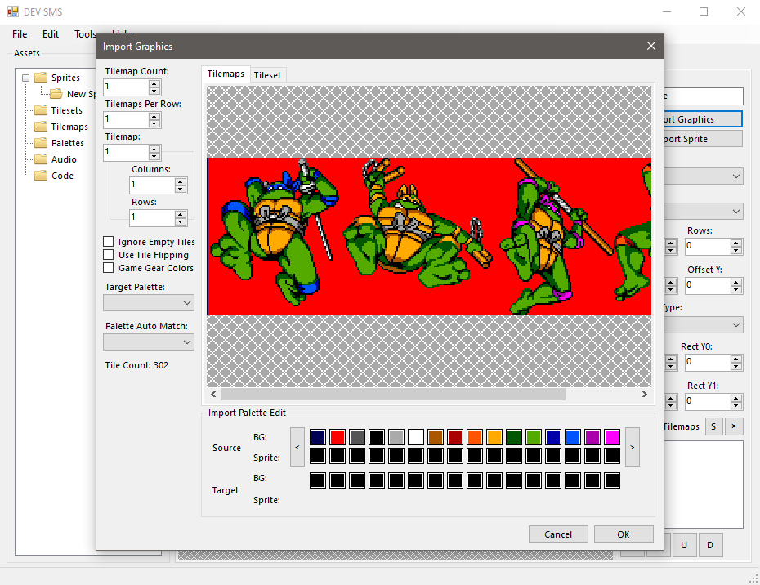Open the Target Palette dropdown
The image size is (760, 585).
(x=149, y=303)
